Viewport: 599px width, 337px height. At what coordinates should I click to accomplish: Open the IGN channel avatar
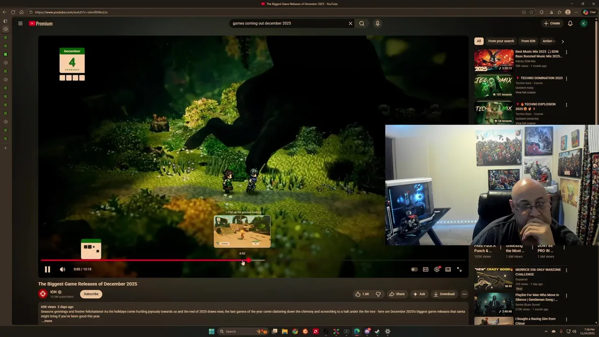coord(43,294)
